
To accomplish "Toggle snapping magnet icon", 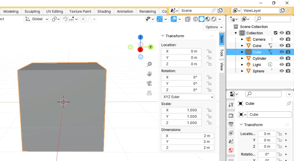I will click(65, 19).
